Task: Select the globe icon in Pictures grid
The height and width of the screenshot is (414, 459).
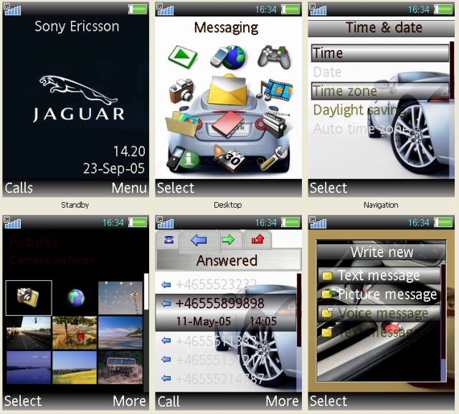Action: (75, 298)
